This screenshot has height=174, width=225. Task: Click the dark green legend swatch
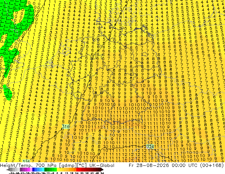(45, 170)
